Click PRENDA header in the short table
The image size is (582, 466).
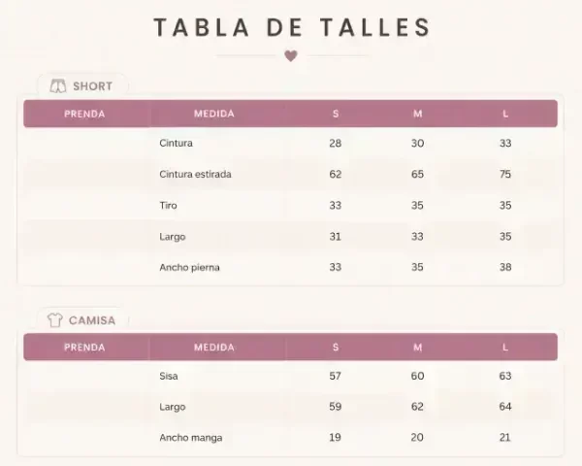[84, 114]
